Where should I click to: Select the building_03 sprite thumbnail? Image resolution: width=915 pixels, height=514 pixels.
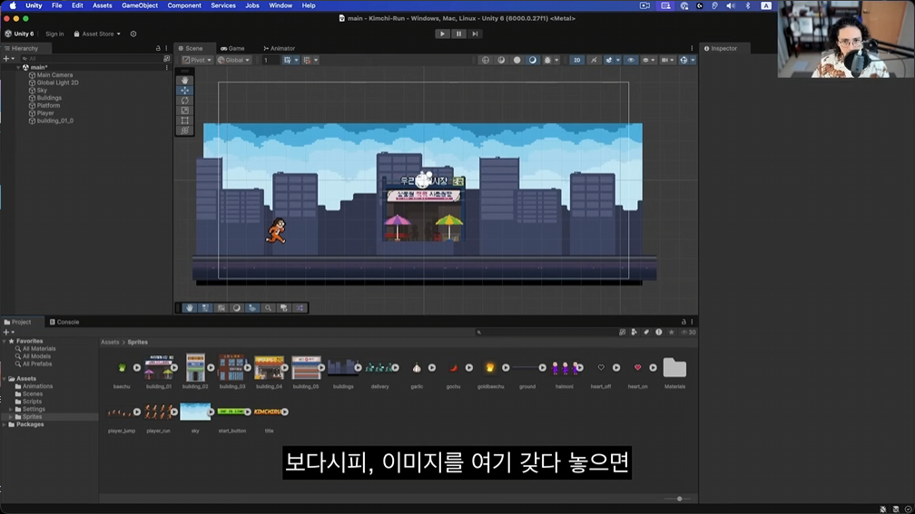click(231, 367)
